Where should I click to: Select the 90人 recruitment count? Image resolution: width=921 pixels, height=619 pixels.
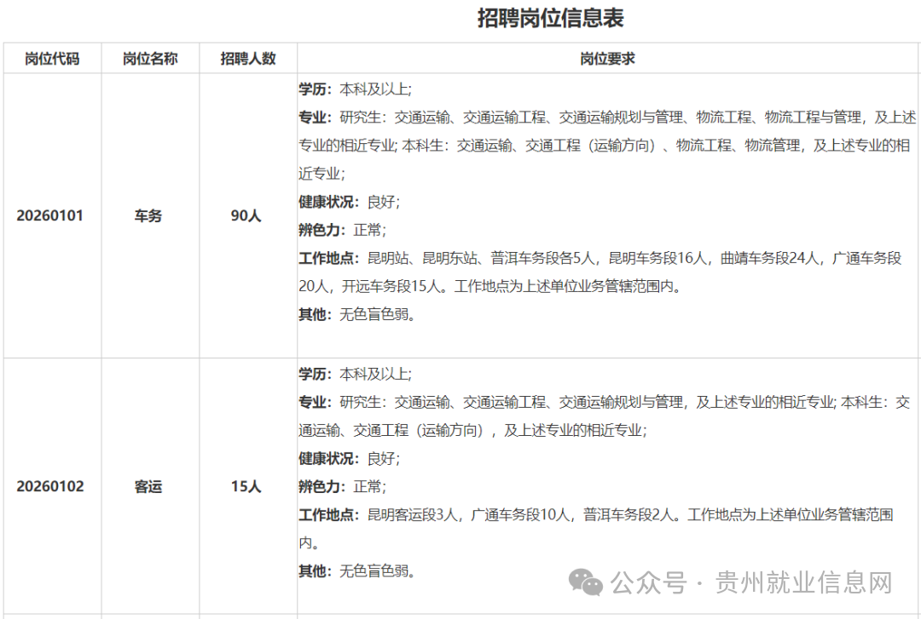click(247, 216)
